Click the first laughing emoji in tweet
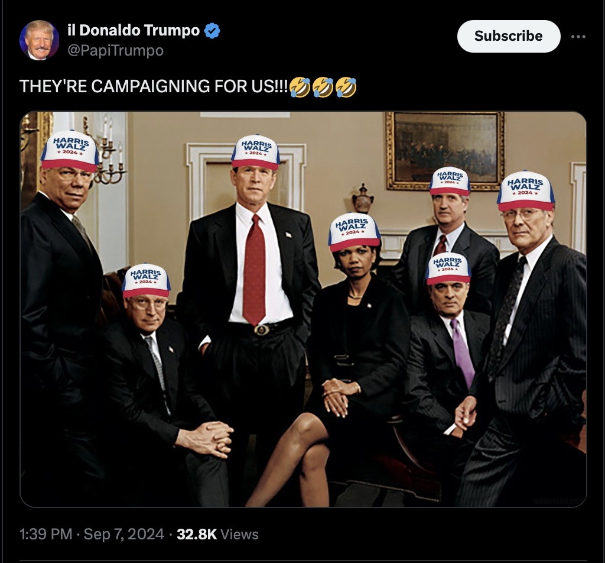The width and height of the screenshot is (605, 563). (300, 86)
